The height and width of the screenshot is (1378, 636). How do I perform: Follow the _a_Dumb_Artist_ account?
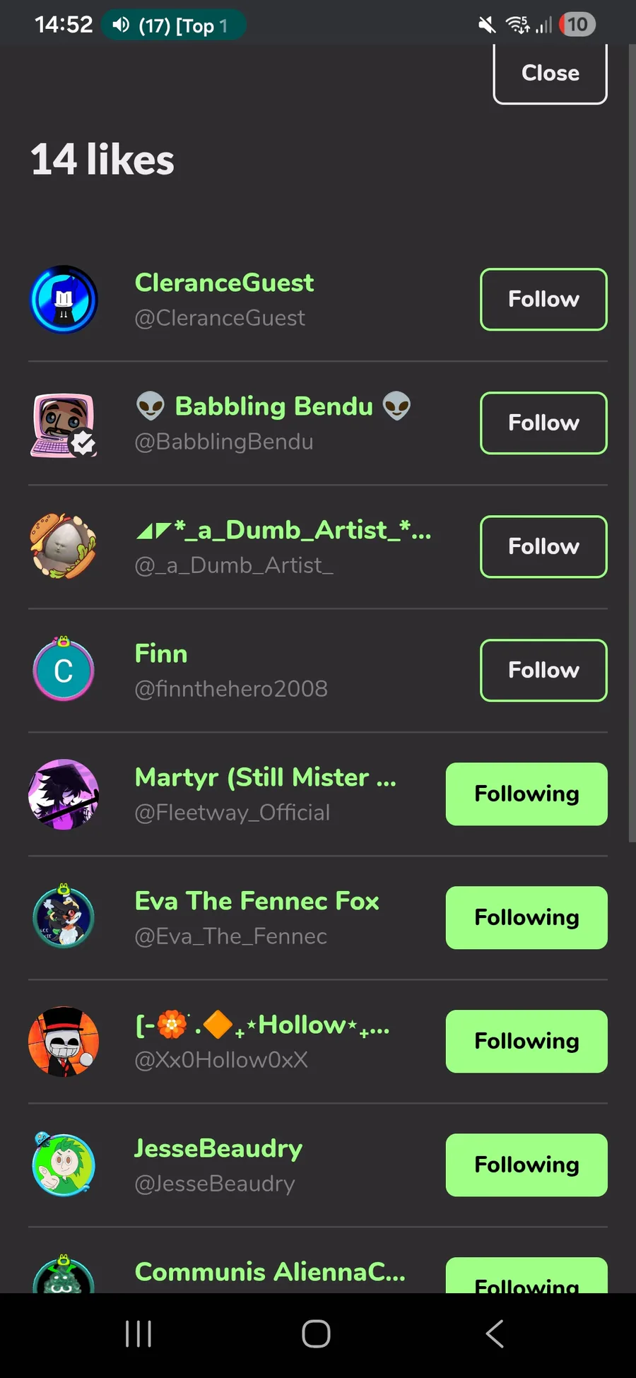coord(543,547)
